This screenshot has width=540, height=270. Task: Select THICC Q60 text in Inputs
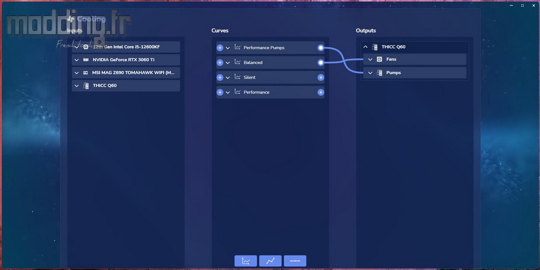pyautogui.click(x=105, y=86)
